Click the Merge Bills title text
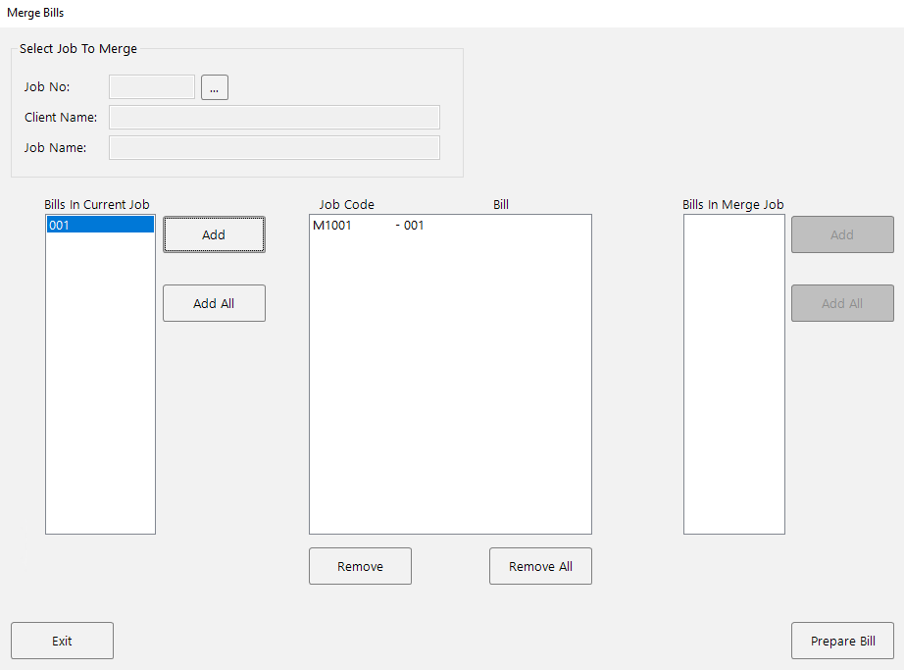The image size is (904, 670). tap(34, 13)
